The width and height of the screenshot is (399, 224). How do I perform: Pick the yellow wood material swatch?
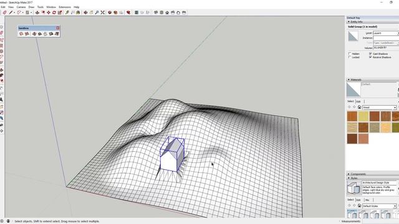(x=363, y=116)
